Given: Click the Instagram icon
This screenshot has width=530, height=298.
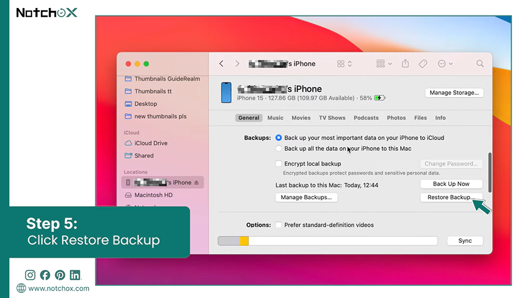Looking at the screenshot, I should tap(30, 275).
